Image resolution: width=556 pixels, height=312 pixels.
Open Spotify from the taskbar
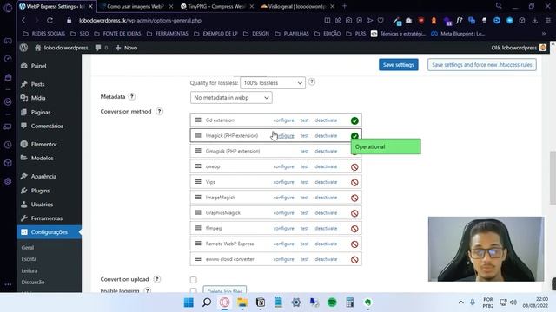point(332,302)
